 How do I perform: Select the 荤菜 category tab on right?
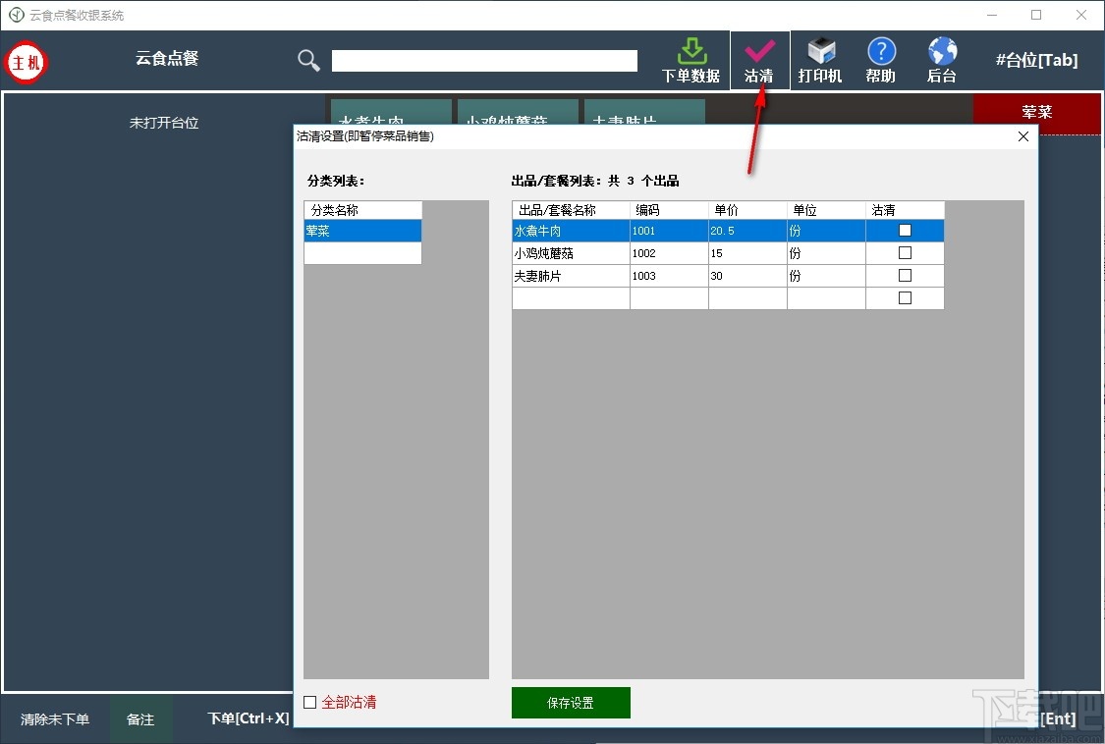(x=1036, y=113)
